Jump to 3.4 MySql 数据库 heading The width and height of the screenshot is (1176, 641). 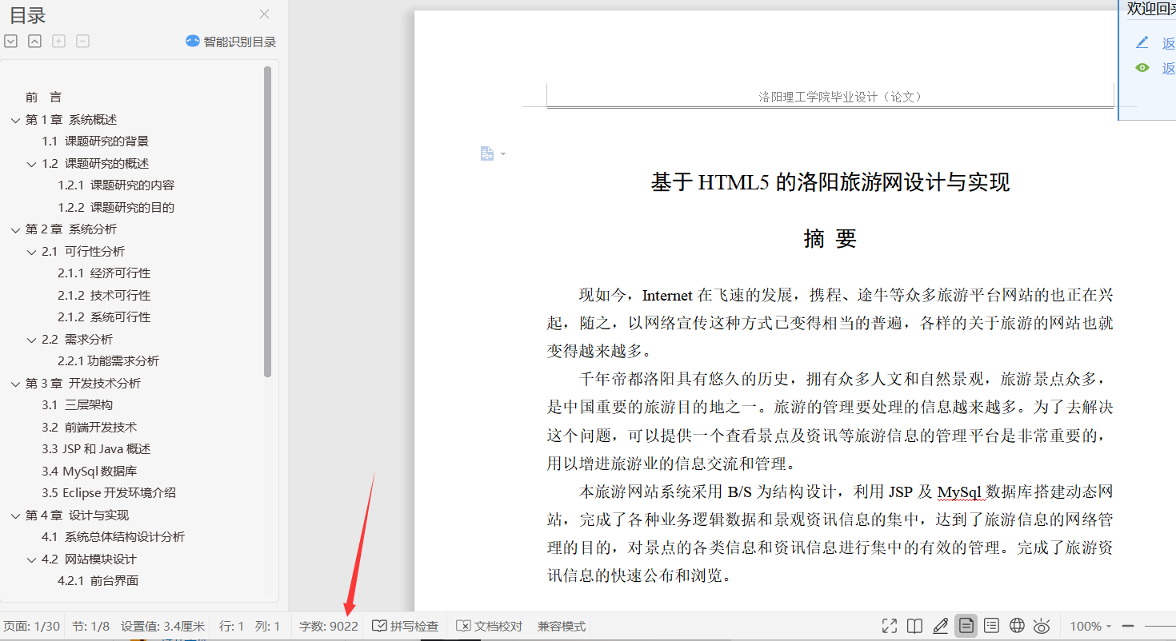pos(90,472)
